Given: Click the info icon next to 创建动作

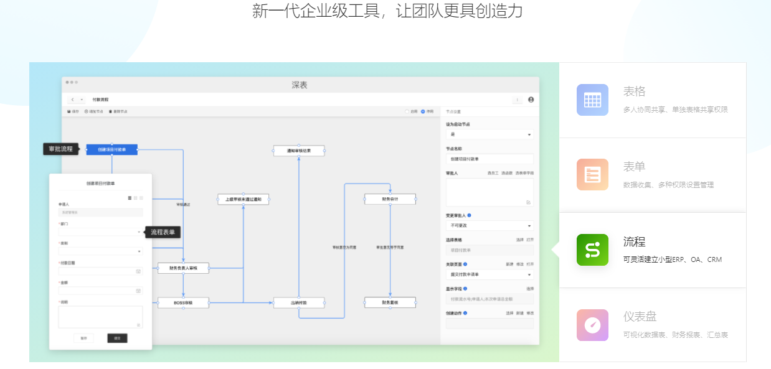Looking at the screenshot, I should (x=465, y=313).
